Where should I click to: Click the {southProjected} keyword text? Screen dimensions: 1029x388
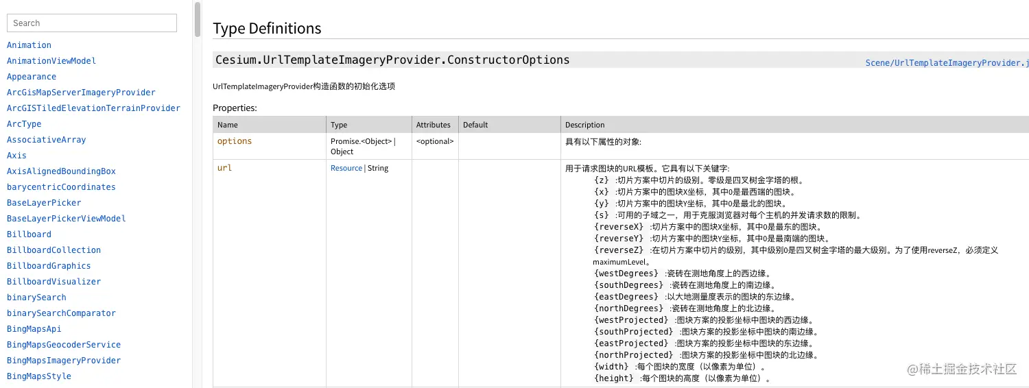click(x=634, y=332)
